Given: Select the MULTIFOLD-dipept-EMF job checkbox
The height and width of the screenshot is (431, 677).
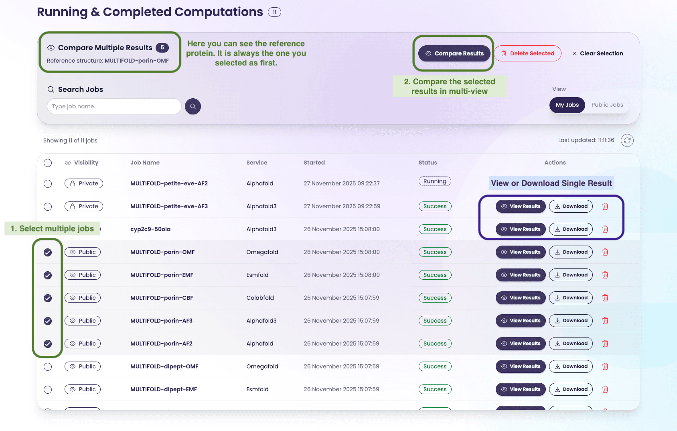Looking at the screenshot, I should click(47, 389).
